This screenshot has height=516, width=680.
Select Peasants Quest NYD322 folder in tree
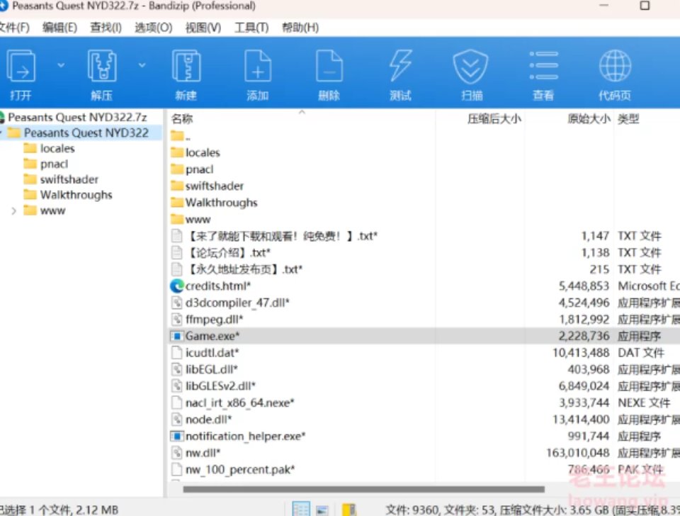86,133
